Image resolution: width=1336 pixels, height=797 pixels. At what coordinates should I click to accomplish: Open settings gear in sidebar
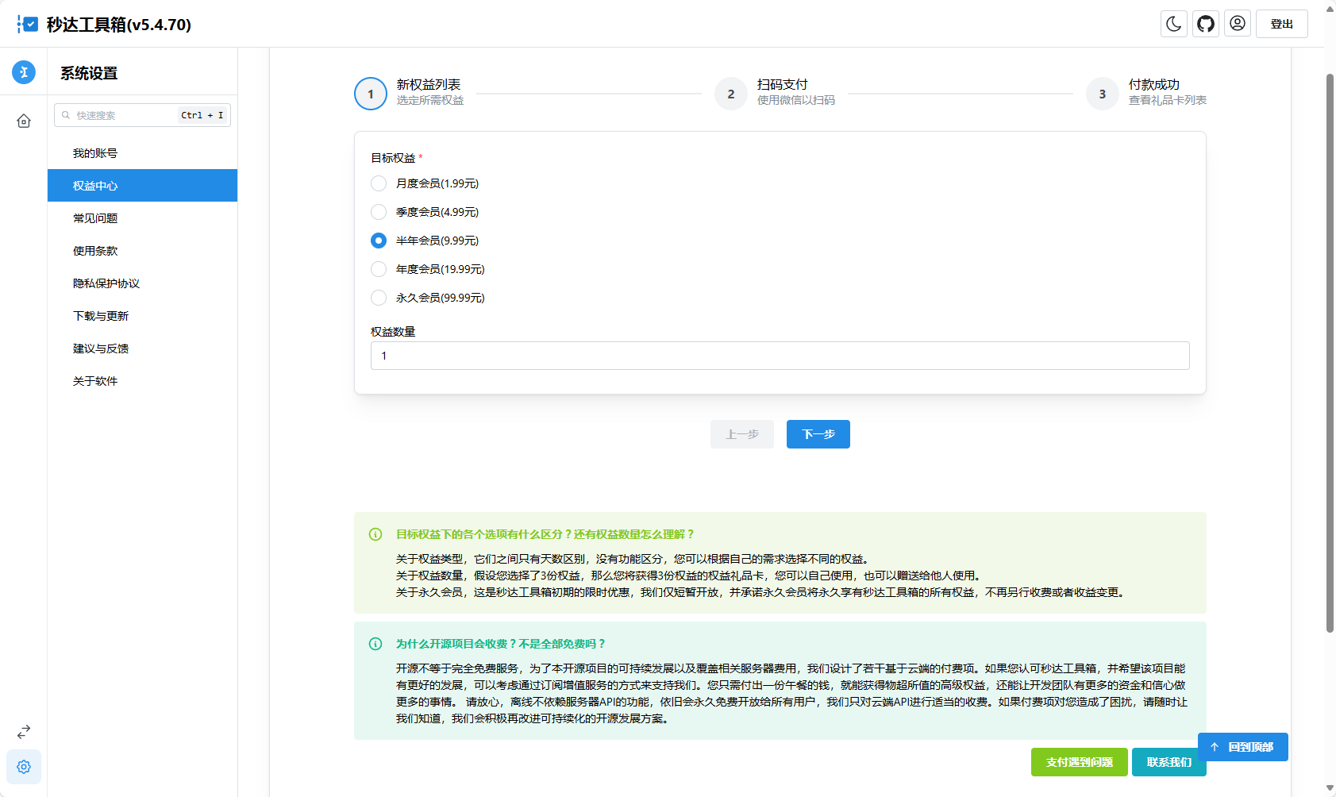pyautogui.click(x=24, y=767)
